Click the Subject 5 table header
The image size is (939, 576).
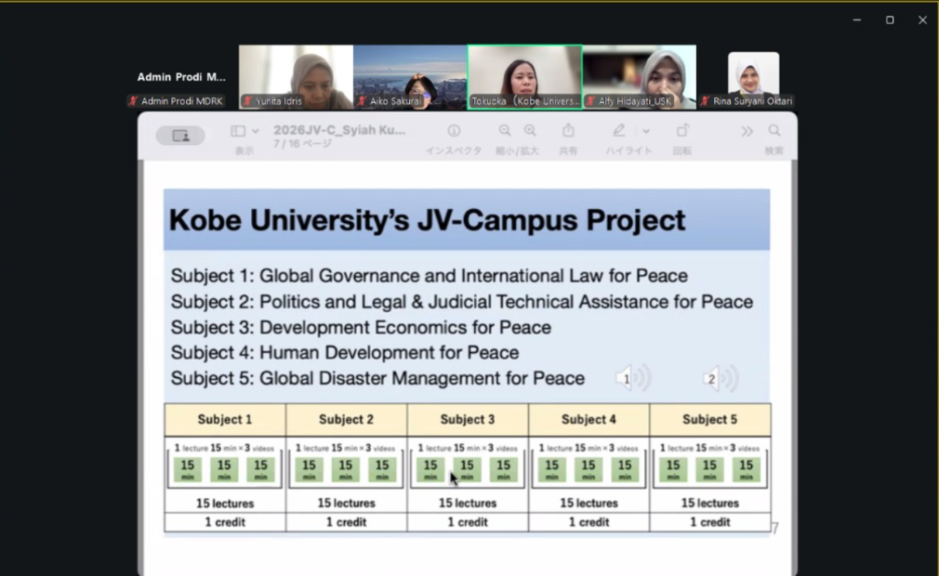click(x=710, y=419)
